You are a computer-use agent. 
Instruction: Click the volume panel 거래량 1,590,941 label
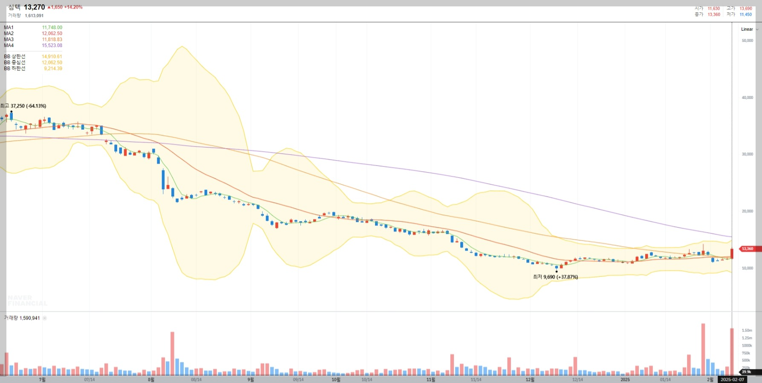pos(22,318)
